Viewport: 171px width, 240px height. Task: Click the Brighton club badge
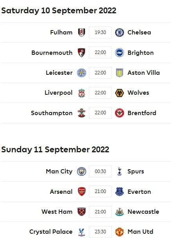click(119, 52)
